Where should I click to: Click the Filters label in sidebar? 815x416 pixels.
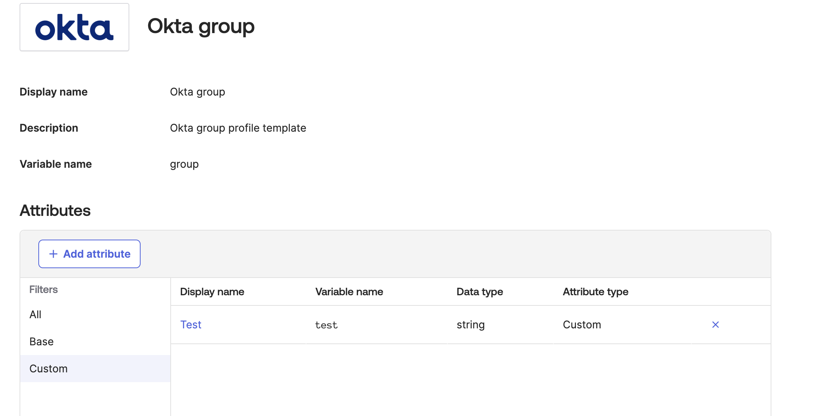(44, 290)
